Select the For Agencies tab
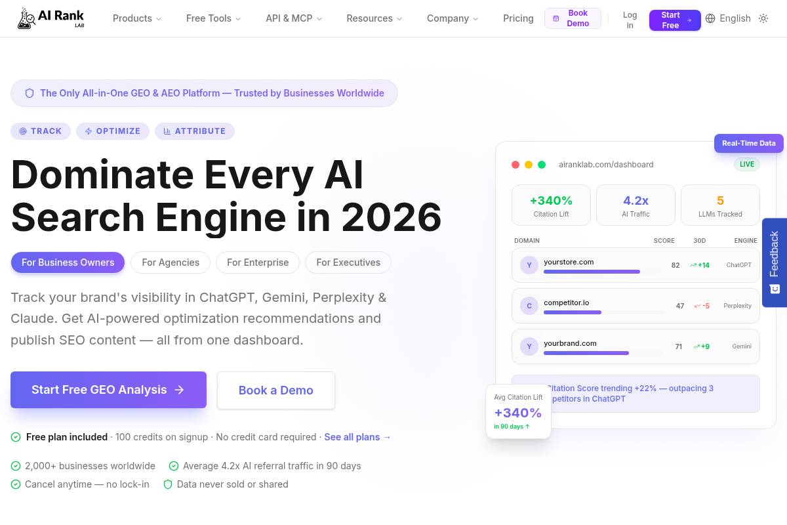The image size is (787, 525). click(x=171, y=262)
